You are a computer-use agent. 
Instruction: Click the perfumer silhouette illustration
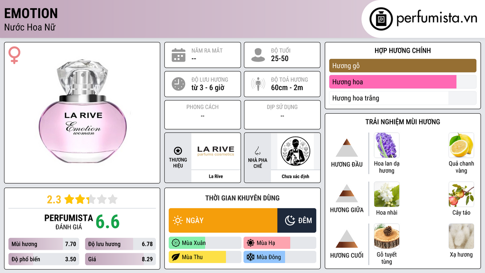pos(296,151)
